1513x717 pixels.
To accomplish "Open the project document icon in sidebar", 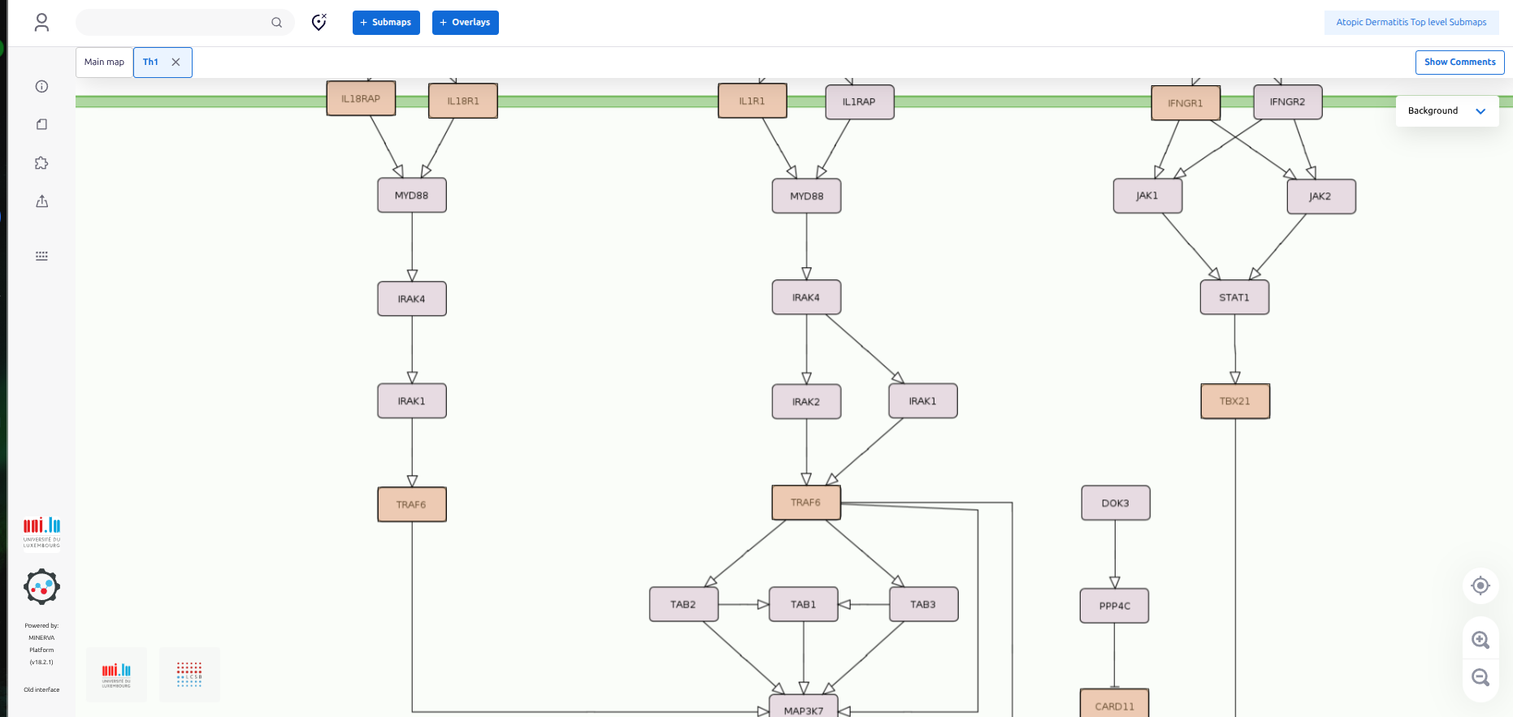I will 41,124.
